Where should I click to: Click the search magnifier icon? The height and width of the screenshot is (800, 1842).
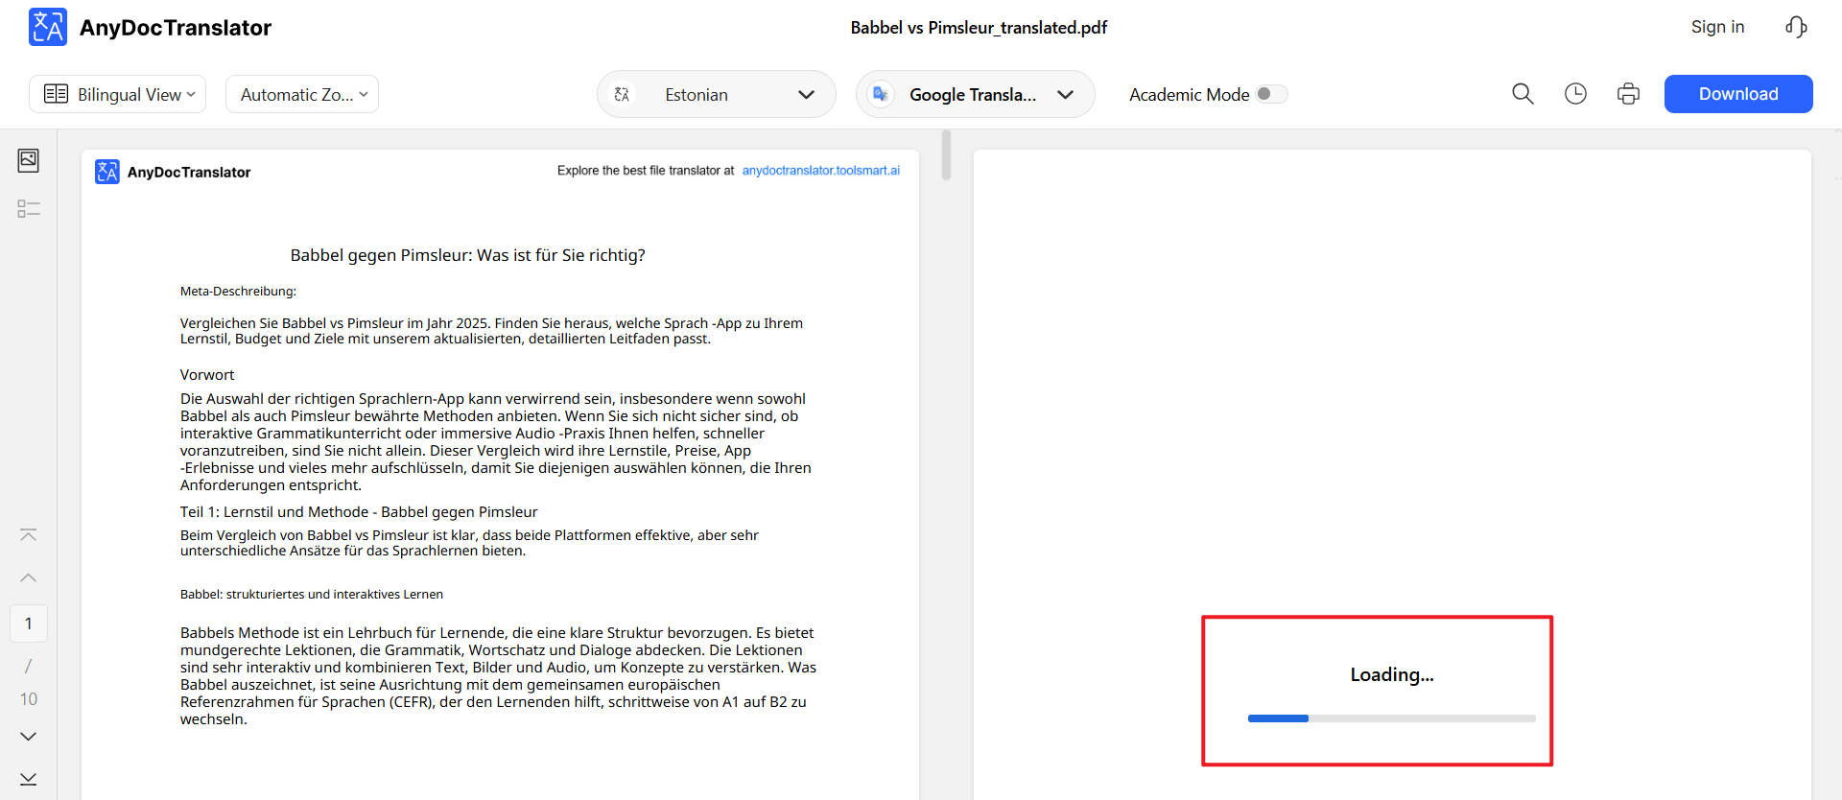pos(1523,94)
